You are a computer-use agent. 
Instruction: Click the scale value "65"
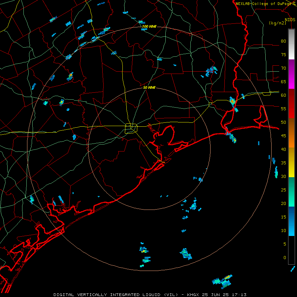(x=283, y=82)
